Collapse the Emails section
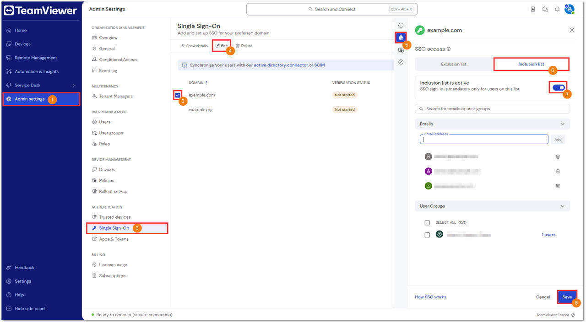 tap(493, 124)
